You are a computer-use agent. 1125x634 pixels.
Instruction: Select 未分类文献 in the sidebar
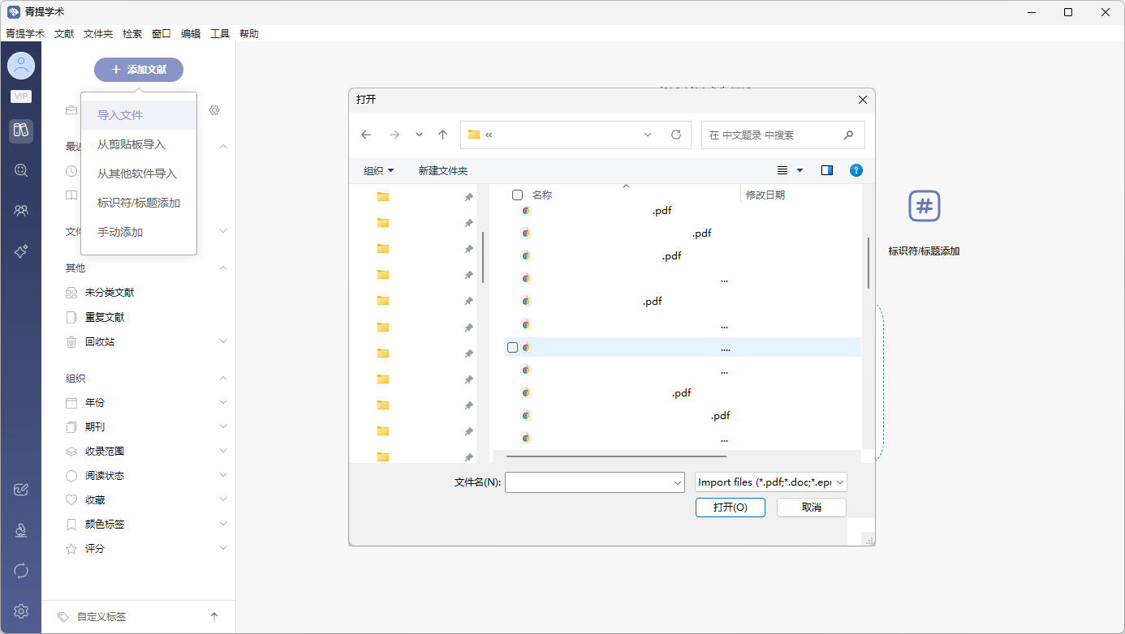[x=110, y=293]
